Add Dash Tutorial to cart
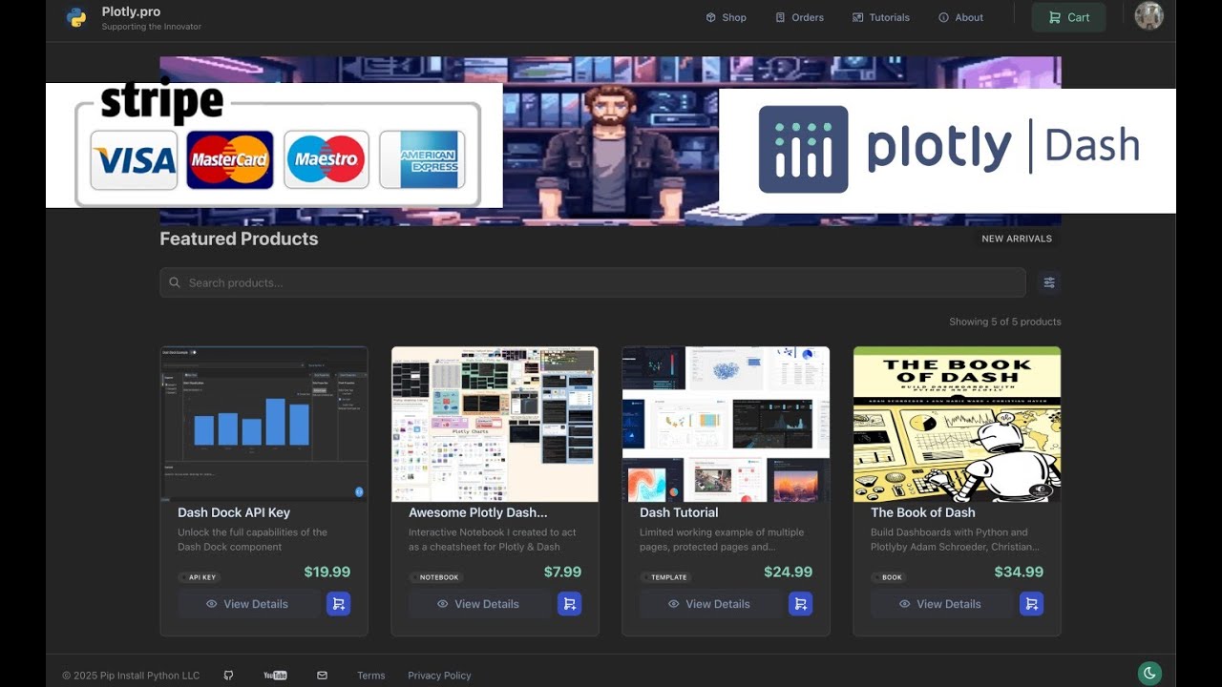 coord(801,604)
